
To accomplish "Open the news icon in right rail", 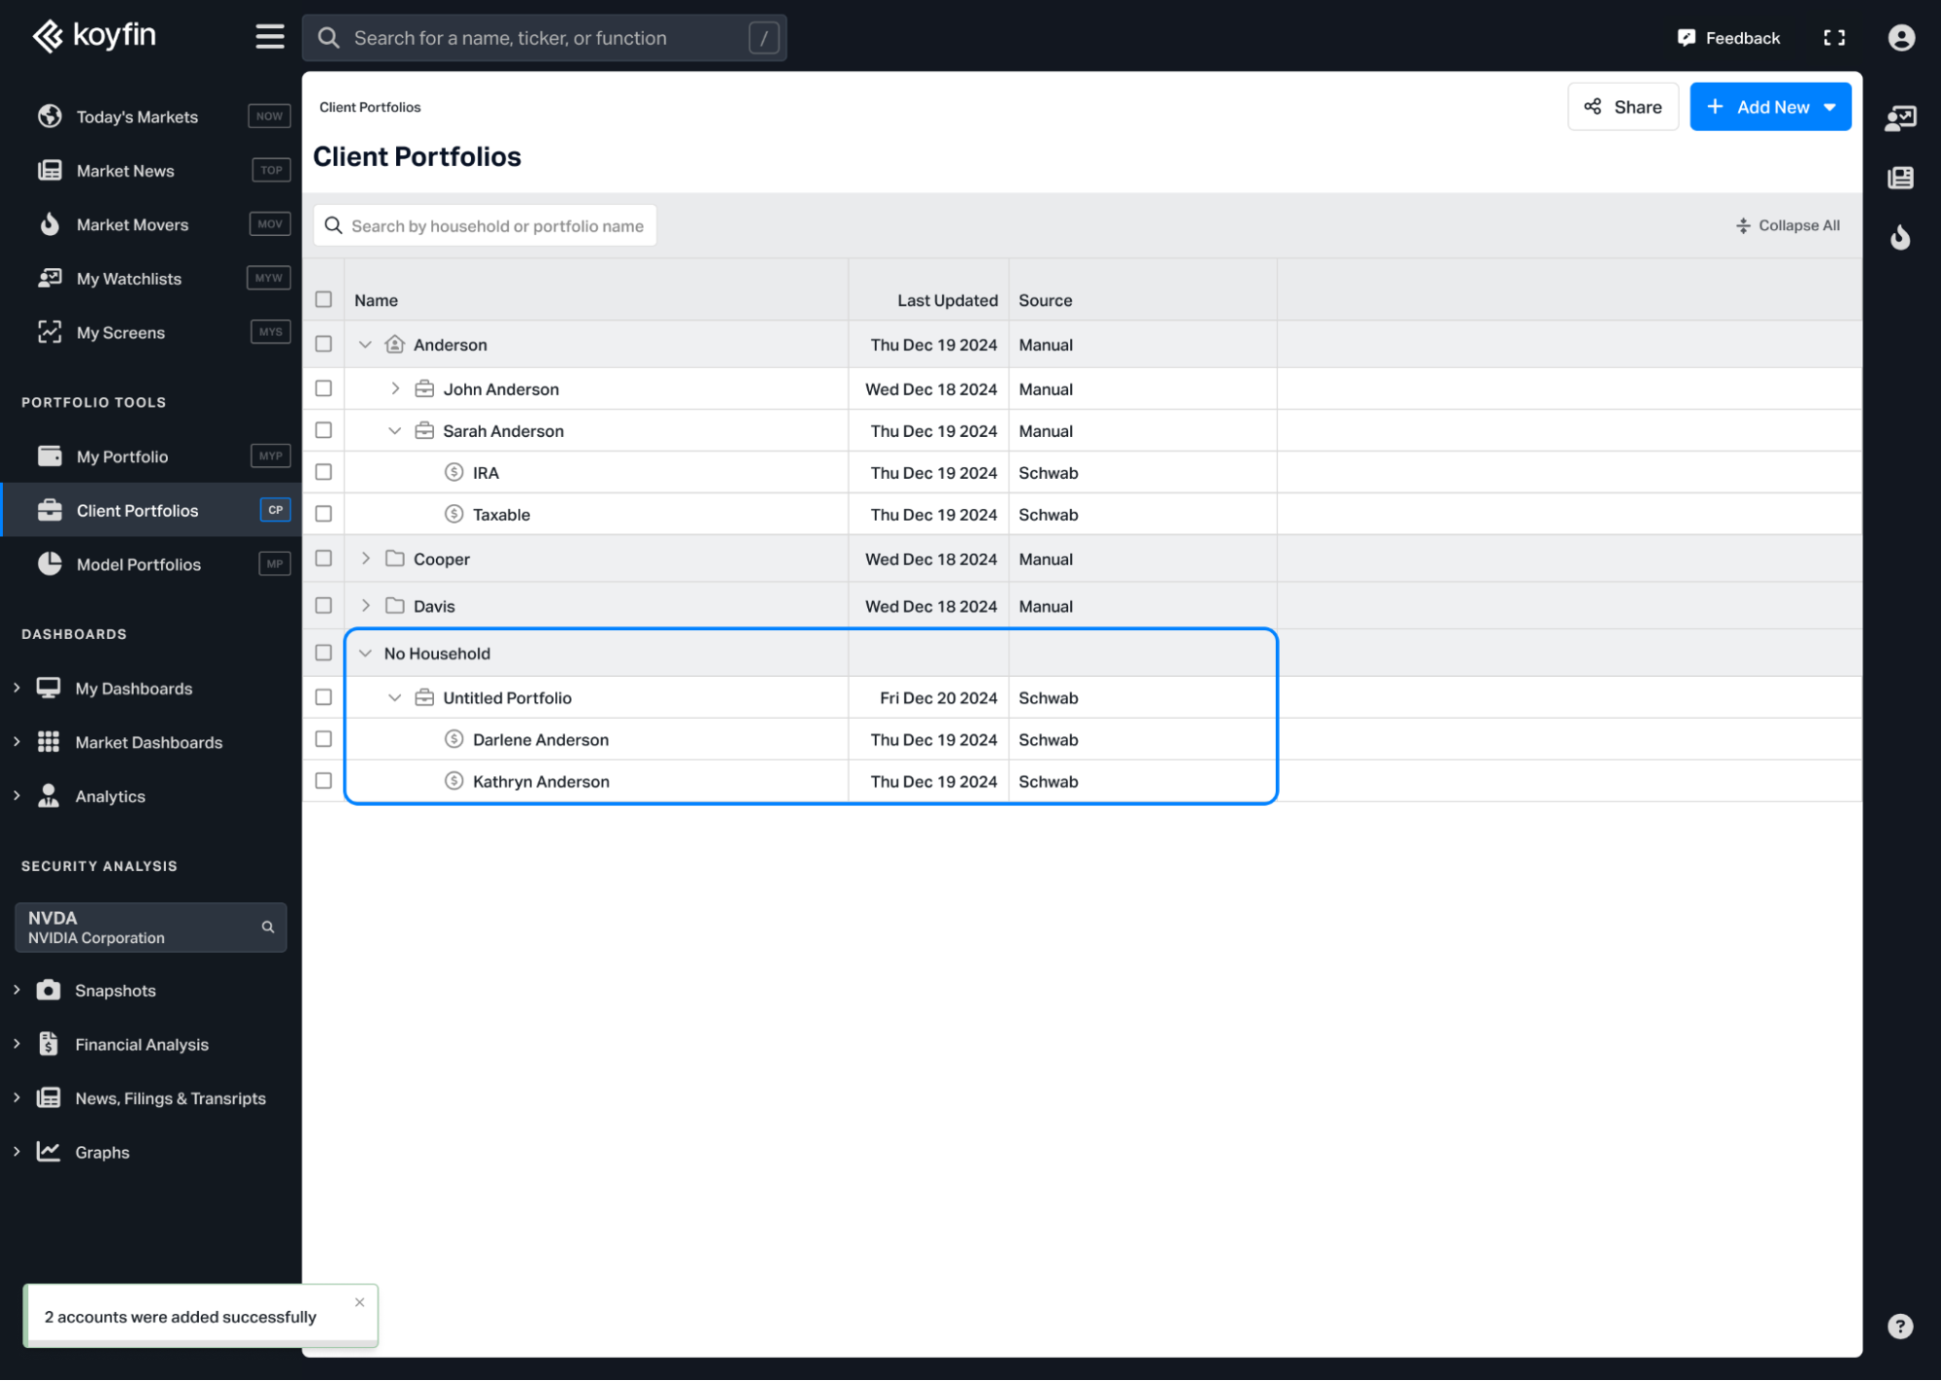I will [x=1899, y=178].
